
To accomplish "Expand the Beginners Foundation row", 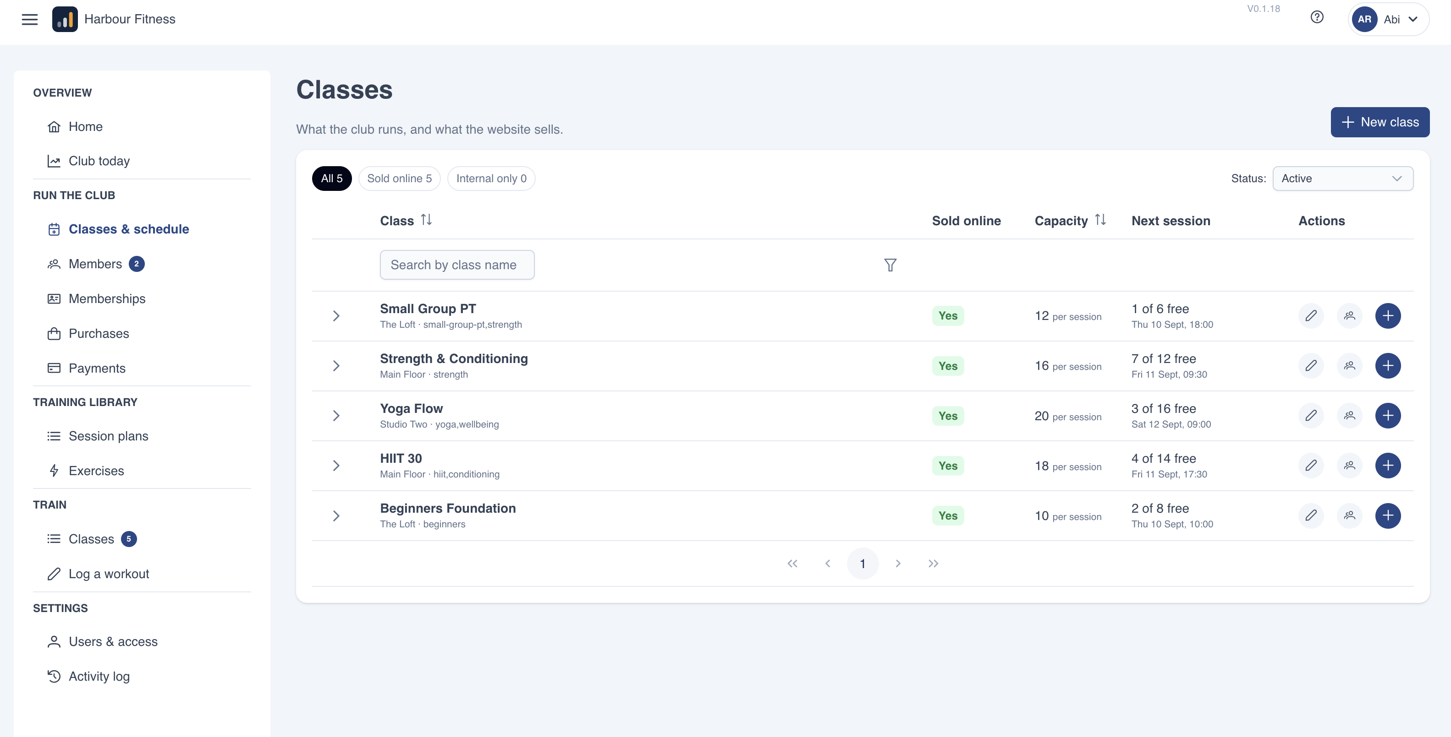I will 336,515.
